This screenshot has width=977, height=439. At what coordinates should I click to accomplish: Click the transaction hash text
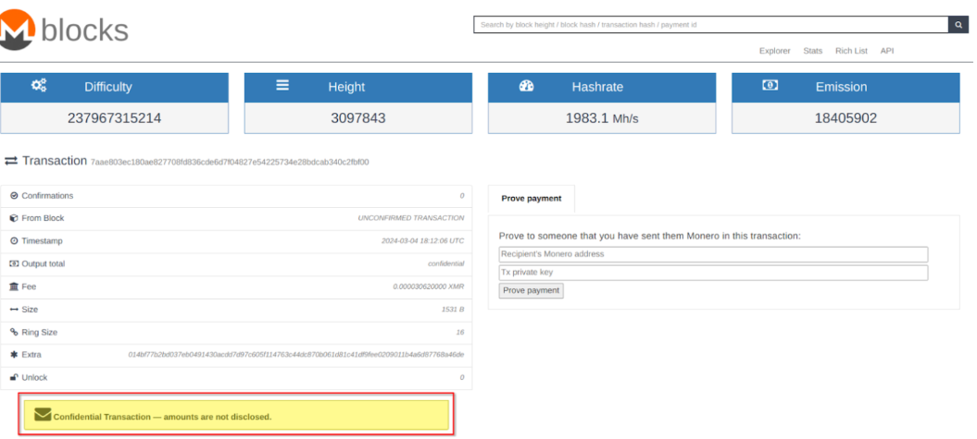tap(230, 162)
